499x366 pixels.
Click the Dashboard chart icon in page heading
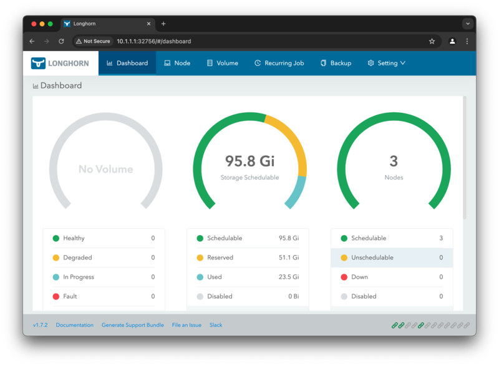tap(36, 86)
